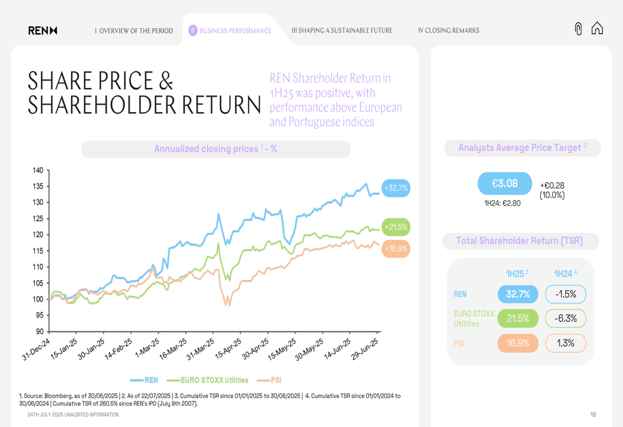Click the 90 y-axis value
Image resolution: width=623 pixels, height=427 pixels.
click(x=39, y=331)
